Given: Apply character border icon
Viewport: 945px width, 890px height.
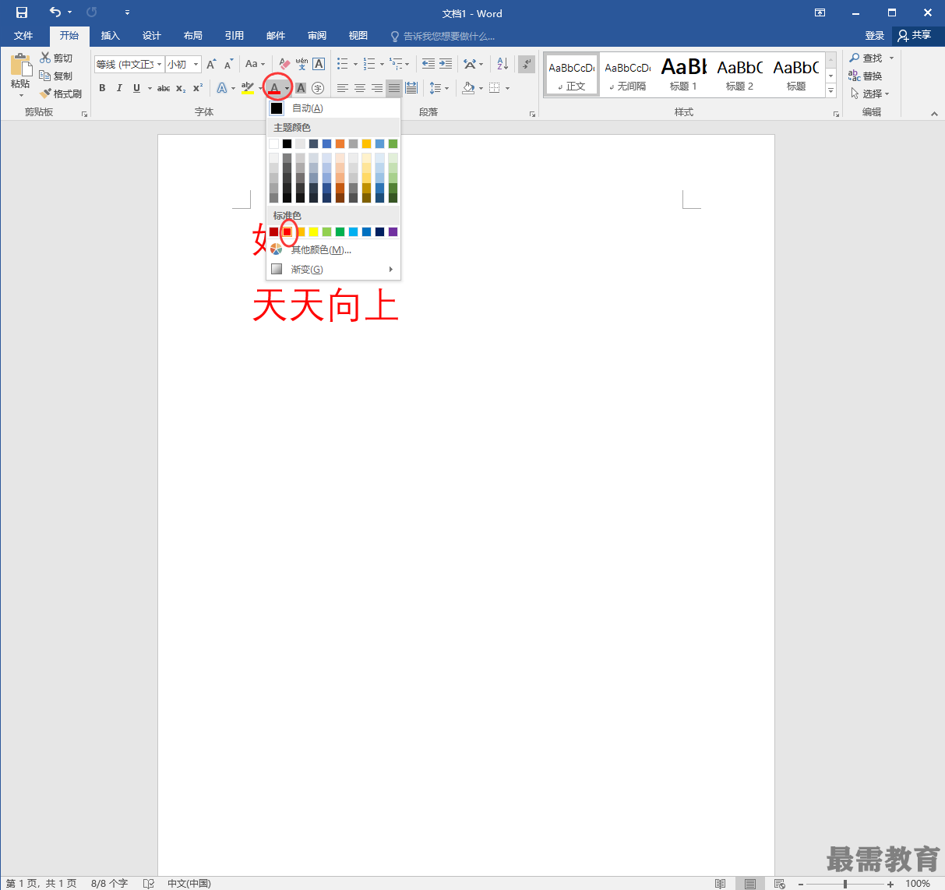Looking at the screenshot, I should 319,64.
